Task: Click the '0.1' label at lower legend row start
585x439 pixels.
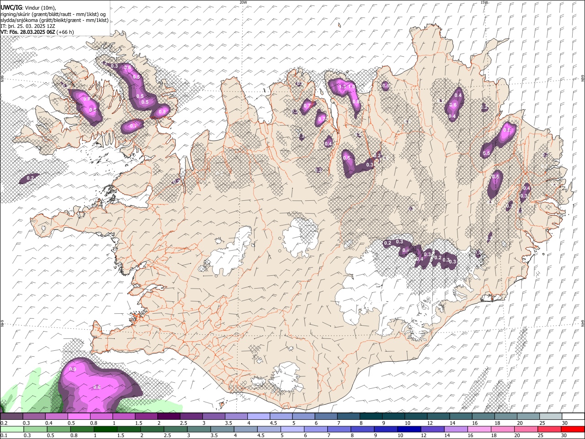Action: pos(3,435)
